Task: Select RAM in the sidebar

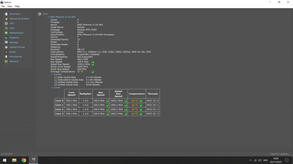Action: pos(12,28)
